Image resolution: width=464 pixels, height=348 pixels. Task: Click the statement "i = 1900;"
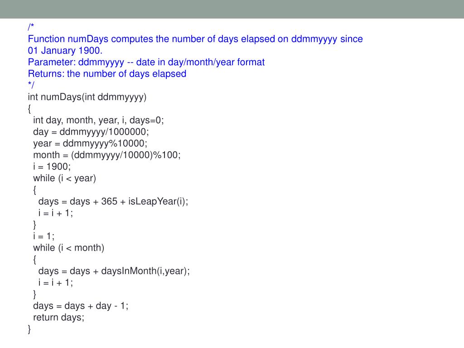52,167
